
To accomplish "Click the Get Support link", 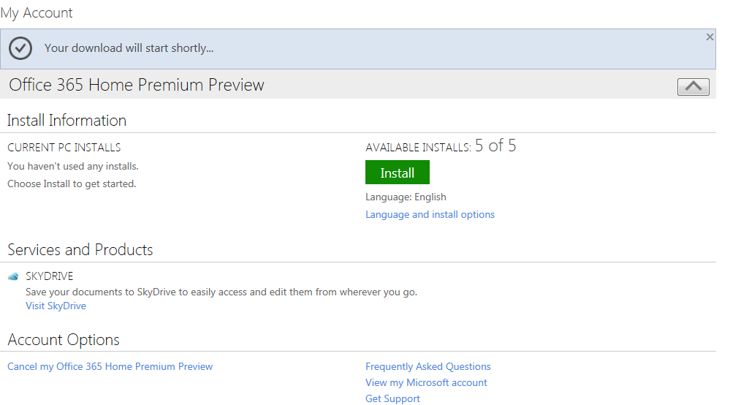I will [x=392, y=398].
